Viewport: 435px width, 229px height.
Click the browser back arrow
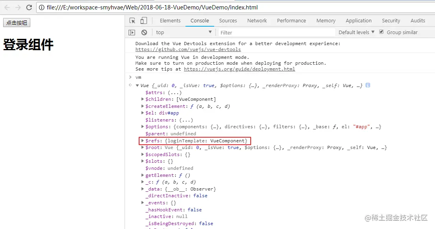coord(7,7)
